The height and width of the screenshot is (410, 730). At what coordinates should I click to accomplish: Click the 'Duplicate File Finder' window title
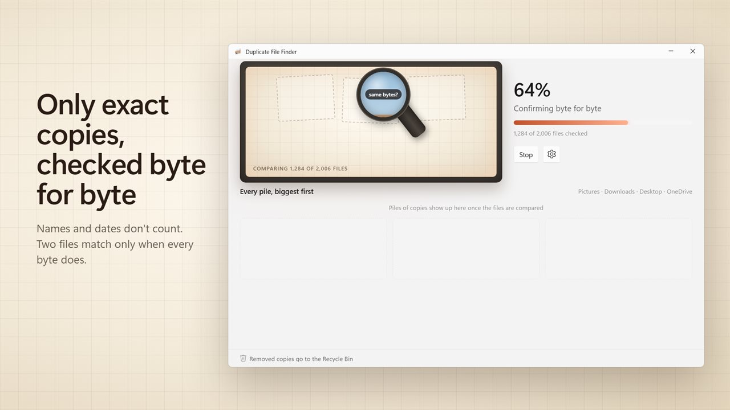click(x=271, y=52)
